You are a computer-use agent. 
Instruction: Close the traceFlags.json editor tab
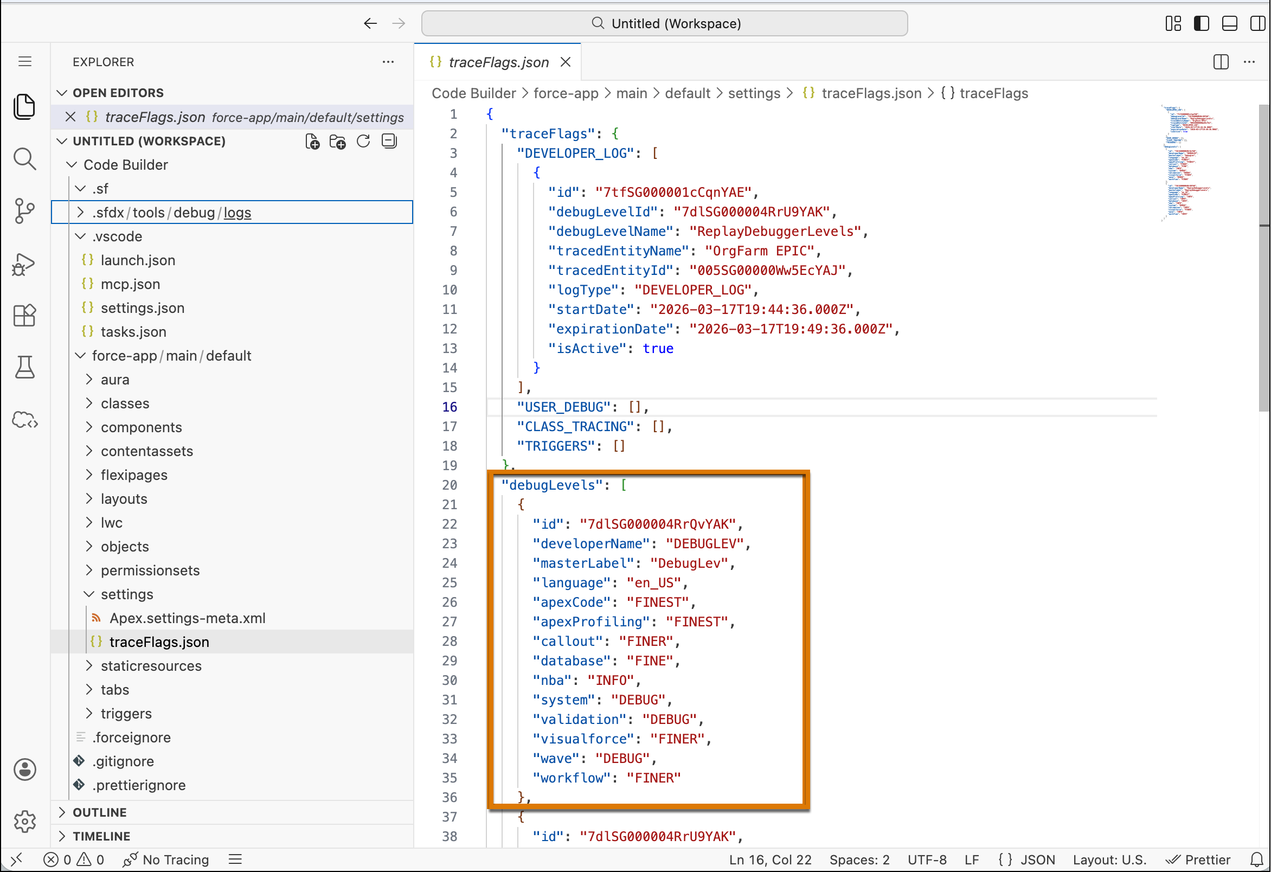point(566,62)
